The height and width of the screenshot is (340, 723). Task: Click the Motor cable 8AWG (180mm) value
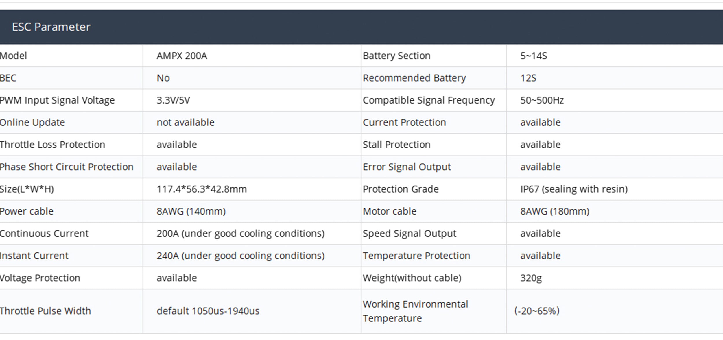555,211
